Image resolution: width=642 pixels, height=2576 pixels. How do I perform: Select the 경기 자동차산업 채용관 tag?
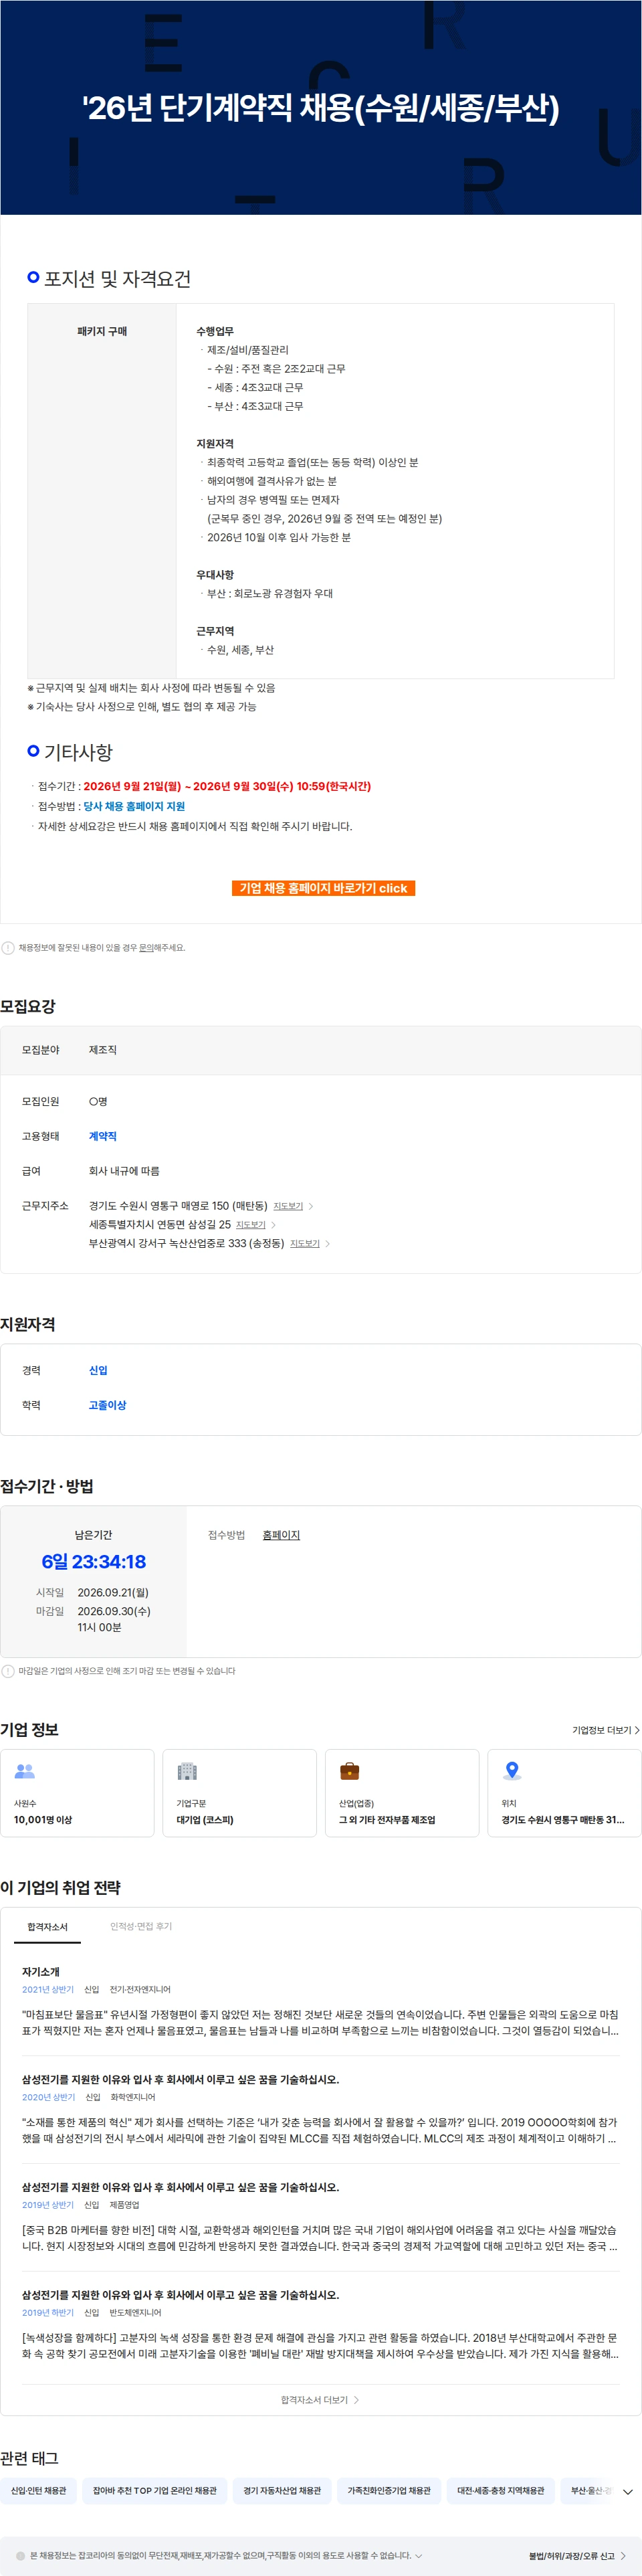point(282,2491)
